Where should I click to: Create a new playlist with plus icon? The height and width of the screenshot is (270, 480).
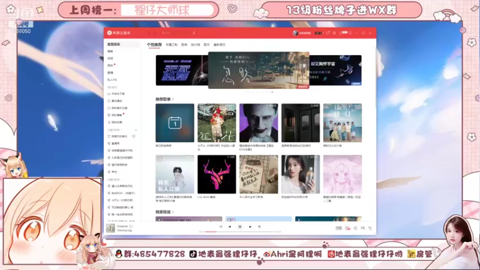pyautogui.click(x=136, y=130)
